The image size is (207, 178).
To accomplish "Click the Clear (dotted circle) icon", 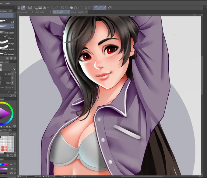I will pos(63,8).
